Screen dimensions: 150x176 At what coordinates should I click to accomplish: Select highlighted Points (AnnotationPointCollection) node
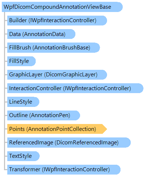click(57, 129)
